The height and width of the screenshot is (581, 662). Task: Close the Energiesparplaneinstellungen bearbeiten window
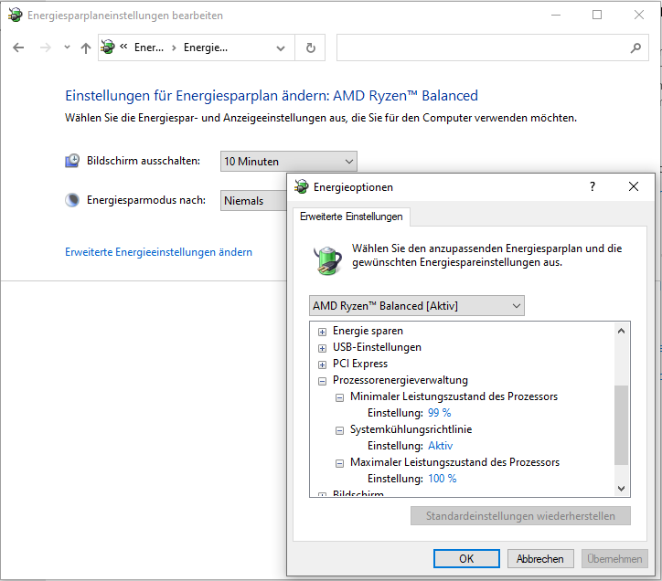pos(639,16)
